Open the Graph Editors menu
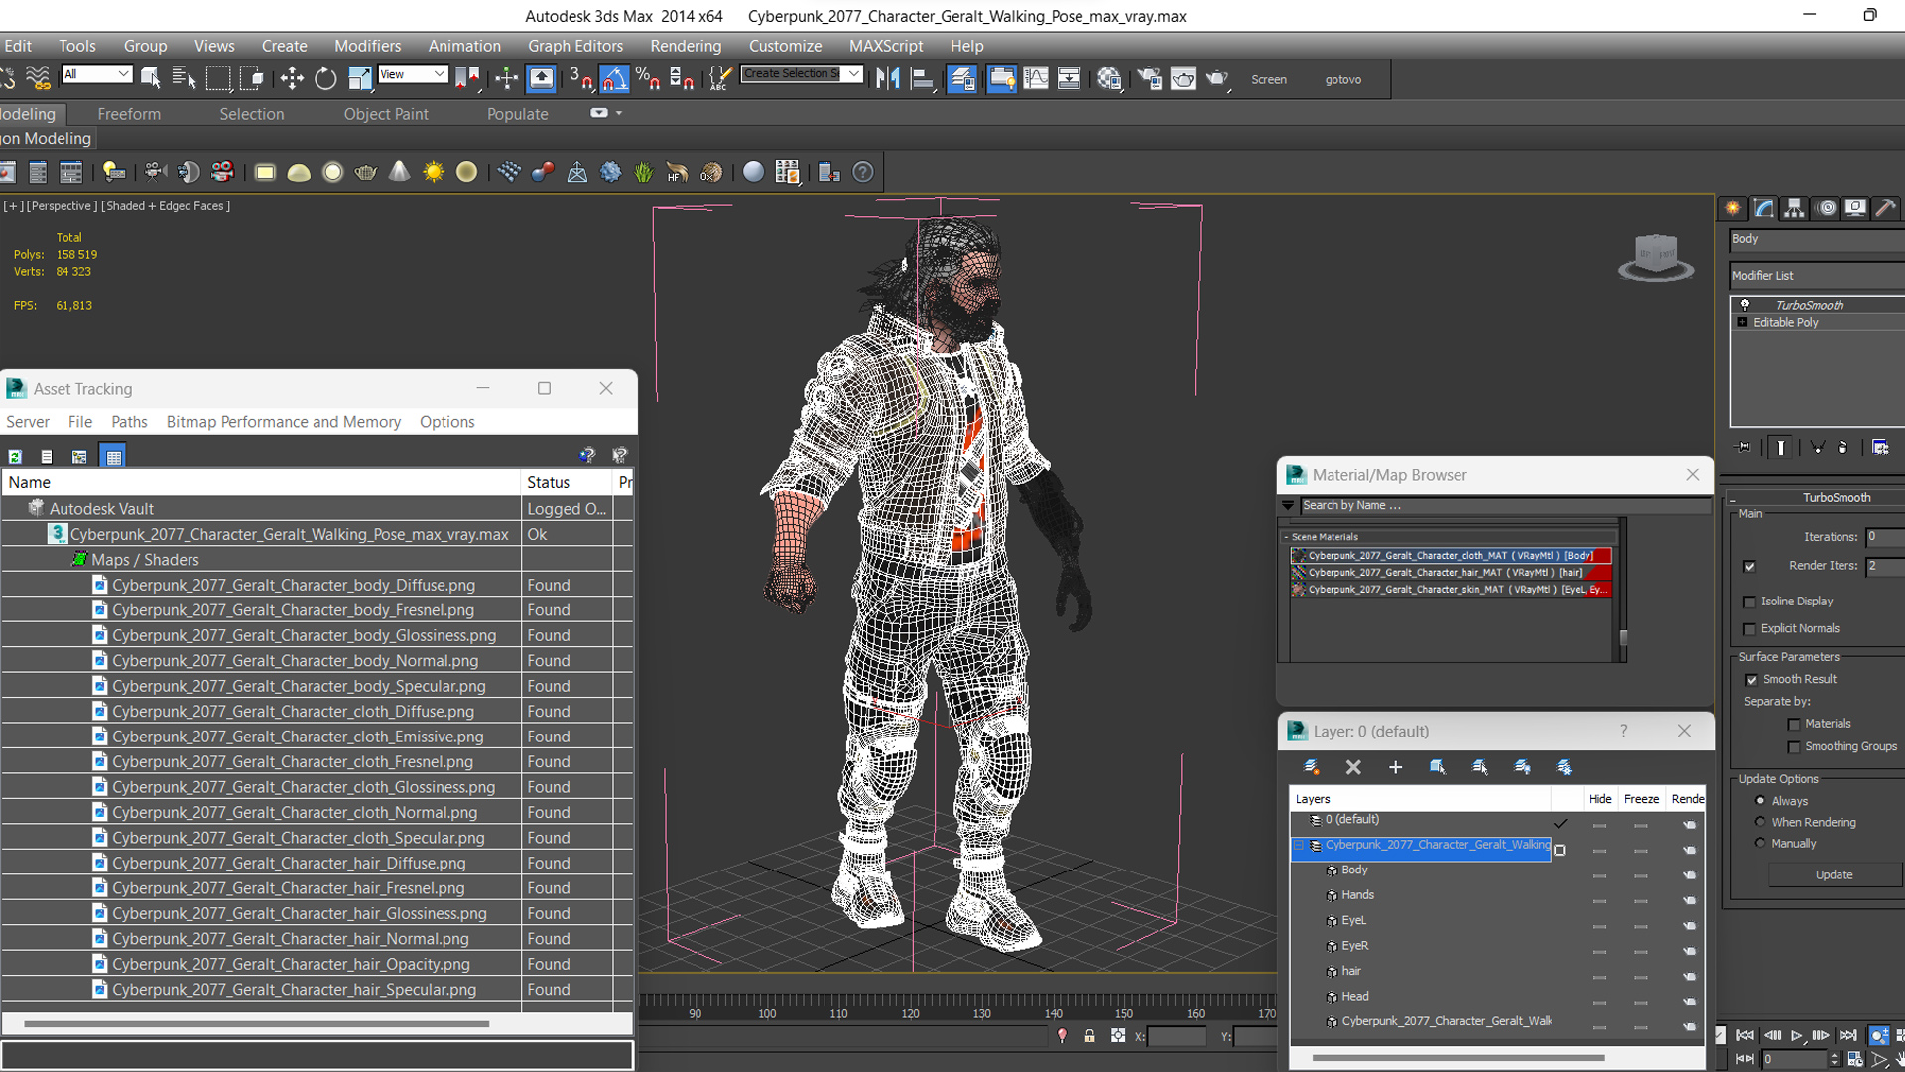This screenshot has width=1905, height=1072. pos(575,46)
